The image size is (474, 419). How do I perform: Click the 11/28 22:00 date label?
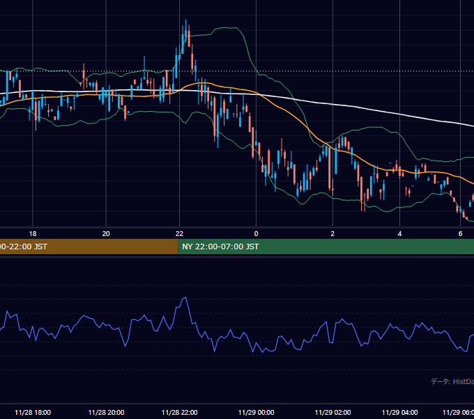click(x=180, y=412)
